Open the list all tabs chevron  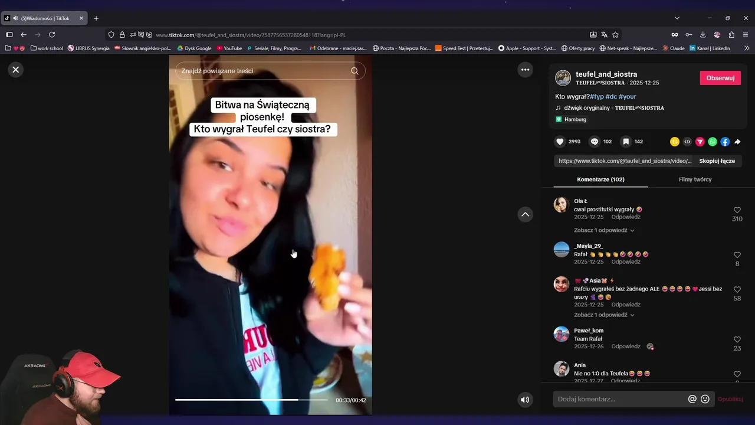coord(677,18)
